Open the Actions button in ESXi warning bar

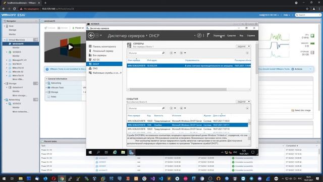click(297, 69)
